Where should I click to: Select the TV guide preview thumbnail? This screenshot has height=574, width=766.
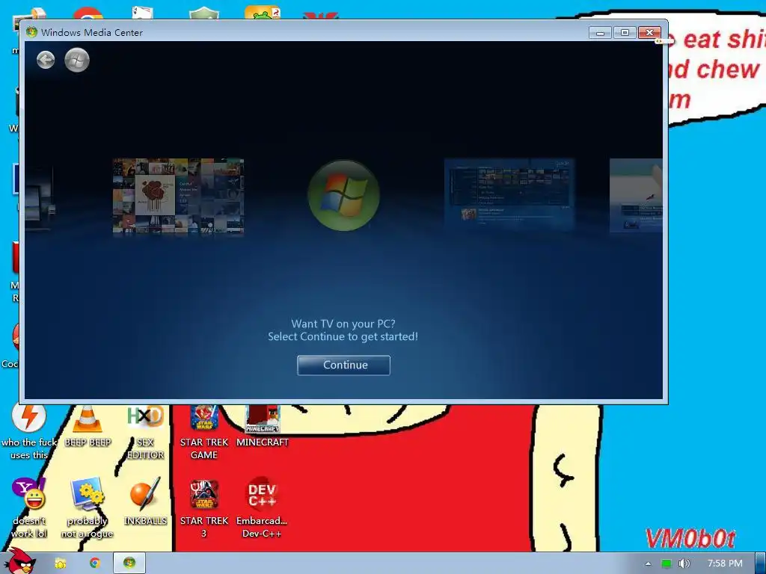(509, 194)
